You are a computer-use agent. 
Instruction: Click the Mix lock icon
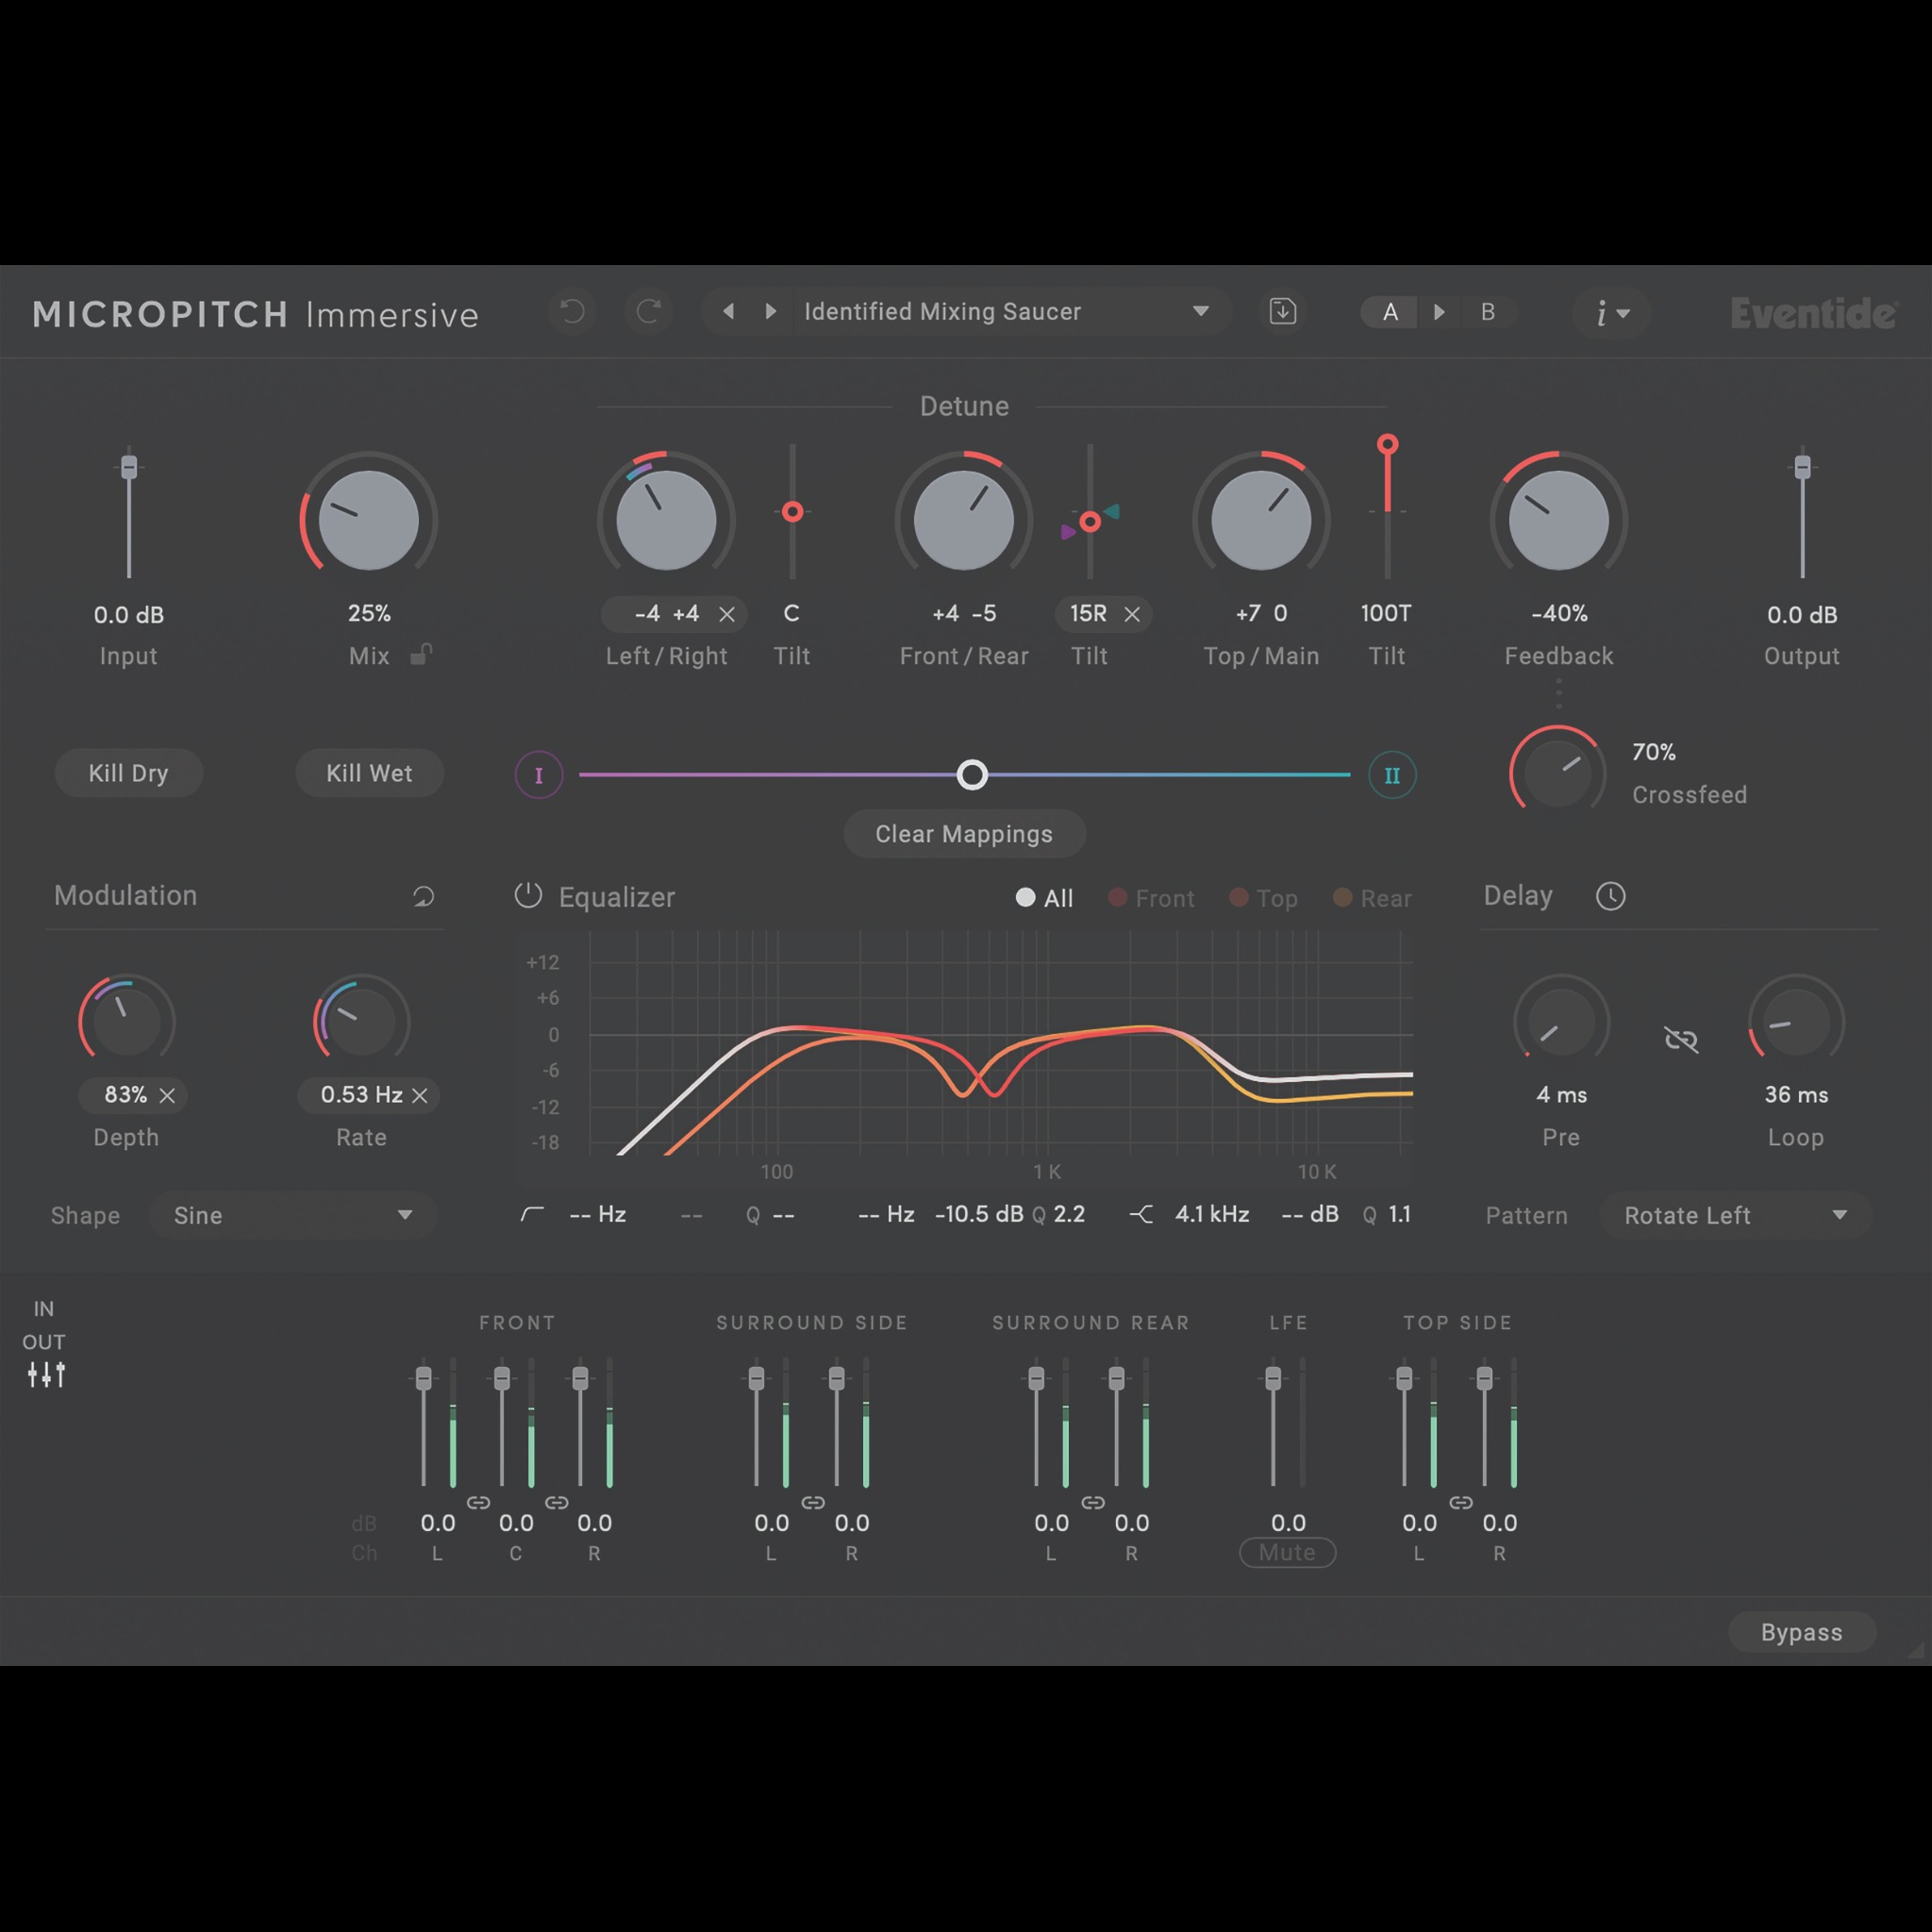point(421,655)
